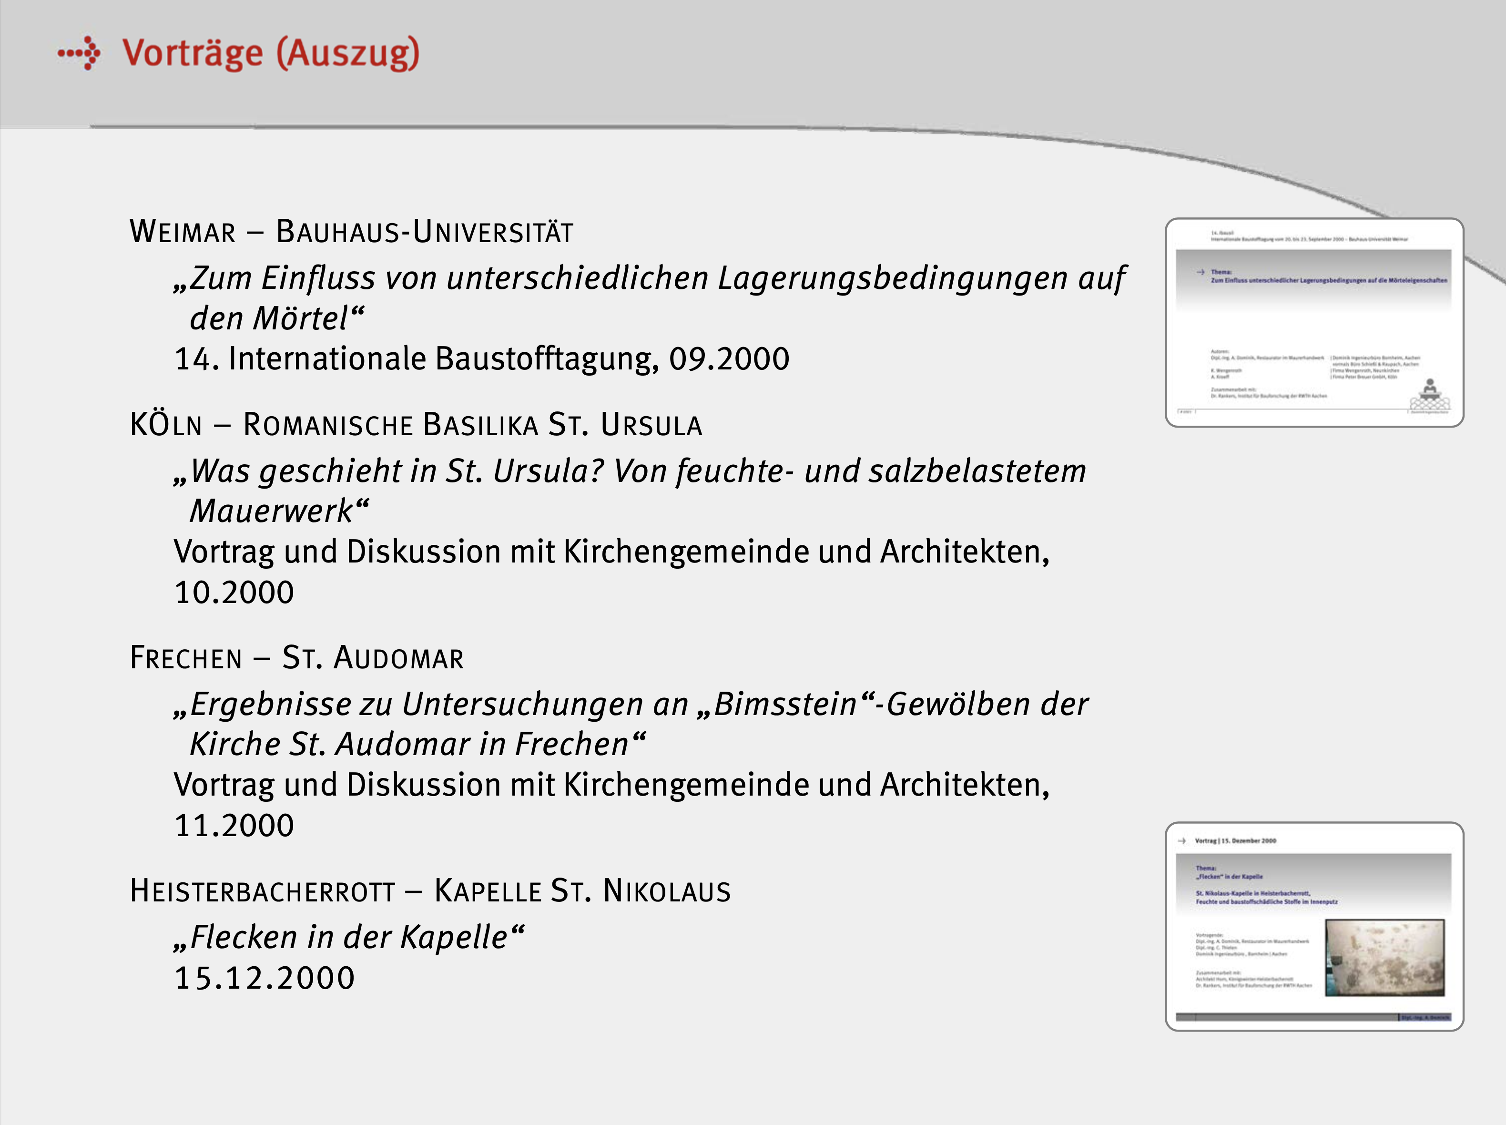Select heading 'Heisterbacherrott – Kapelle St. Nikolaus'
Screen dimensions: 1506x1125
coord(430,891)
